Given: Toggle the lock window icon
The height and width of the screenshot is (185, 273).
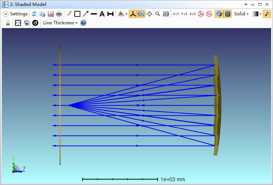Looking at the screenshot, I should (8, 23).
